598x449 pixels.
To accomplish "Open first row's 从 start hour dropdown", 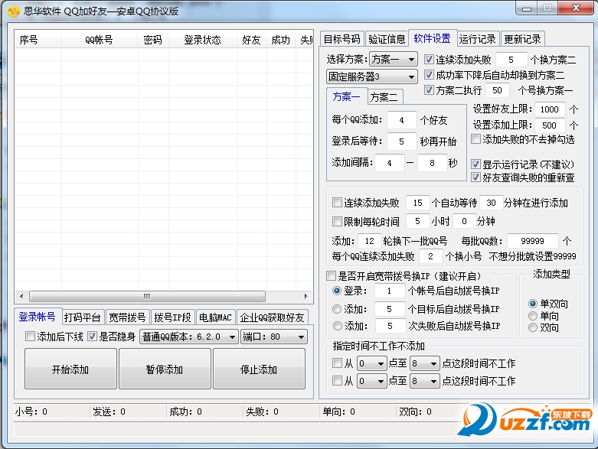I will click(372, 363).
